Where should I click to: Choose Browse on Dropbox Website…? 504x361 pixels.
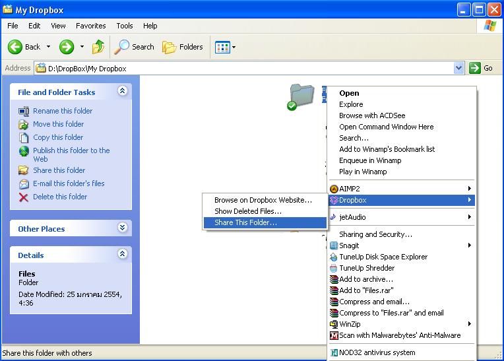(263, 200)
